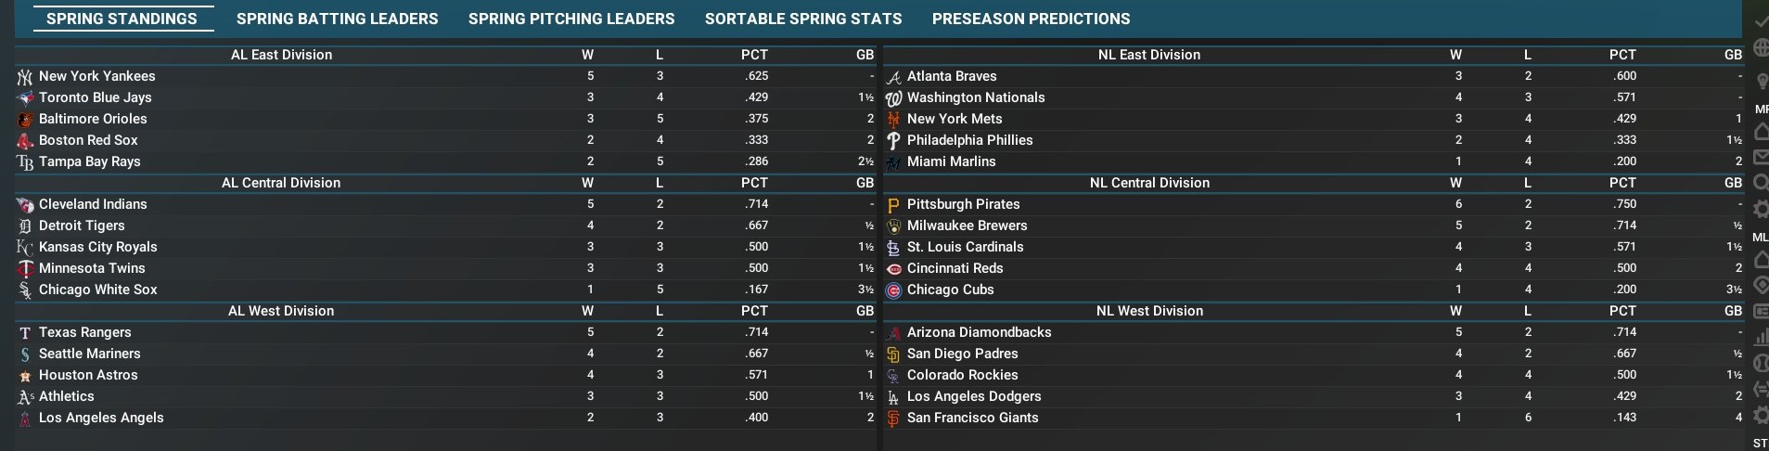The width and height of the screenshot is (1769, 451).
Task: Click the Minnesota Twins logo icon
Action: pyautogui.click(x=25, y=269)
